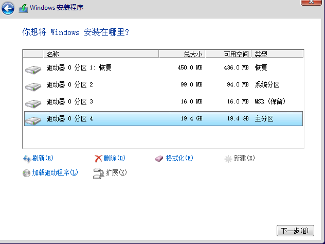Viewport: 325px width, 244px height.
Task: Click the MSR (保留) type cell
Action: [x=270, y=102]
